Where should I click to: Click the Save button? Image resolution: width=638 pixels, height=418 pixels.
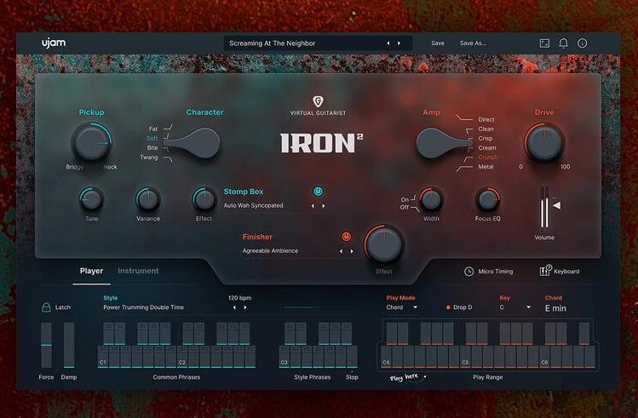coord(438,43)
